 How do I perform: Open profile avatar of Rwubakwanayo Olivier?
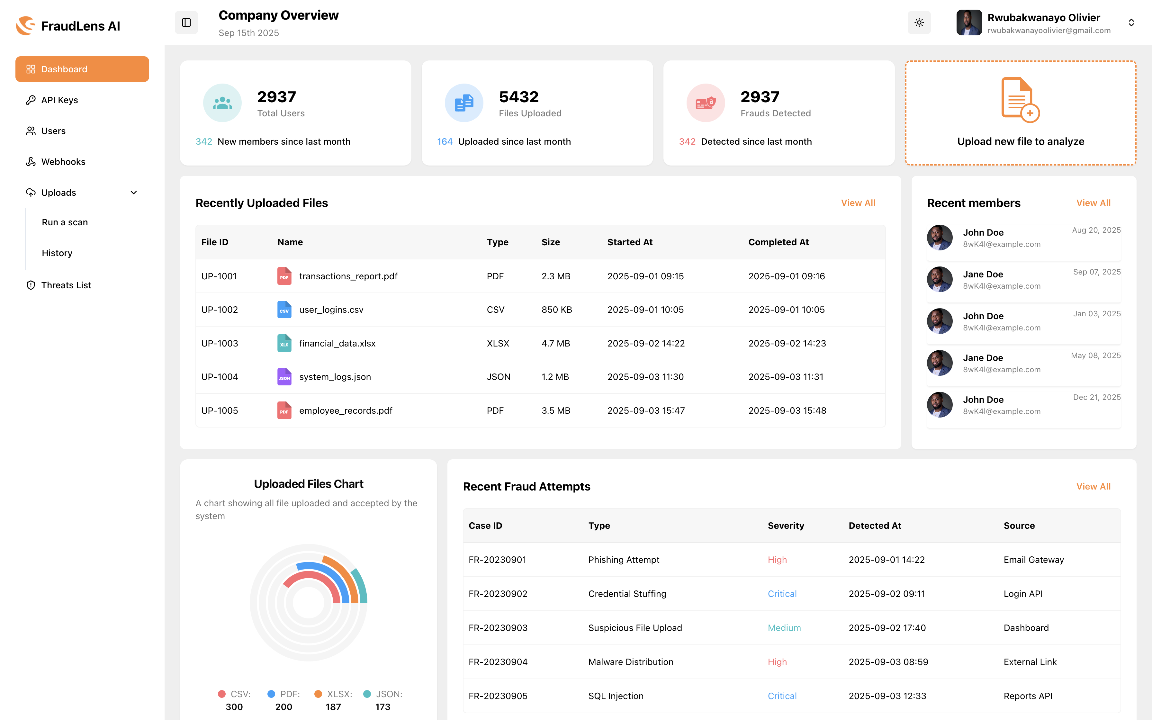coord(969,22)
